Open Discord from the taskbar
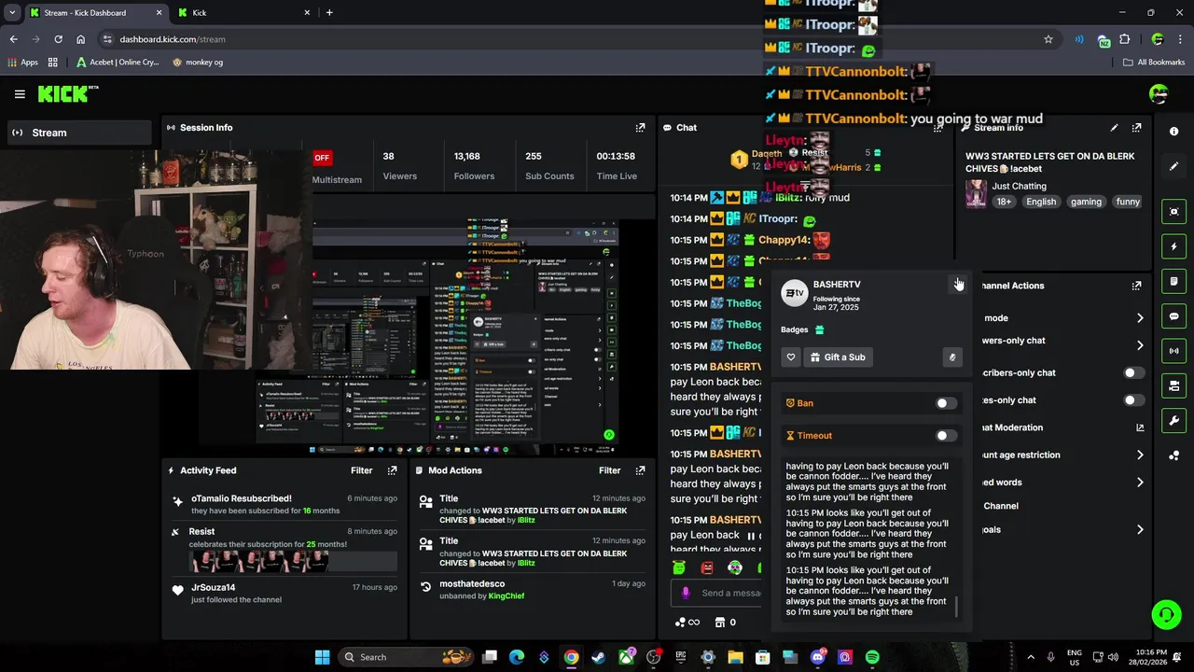1194x672 pixels. coord(818,657)
